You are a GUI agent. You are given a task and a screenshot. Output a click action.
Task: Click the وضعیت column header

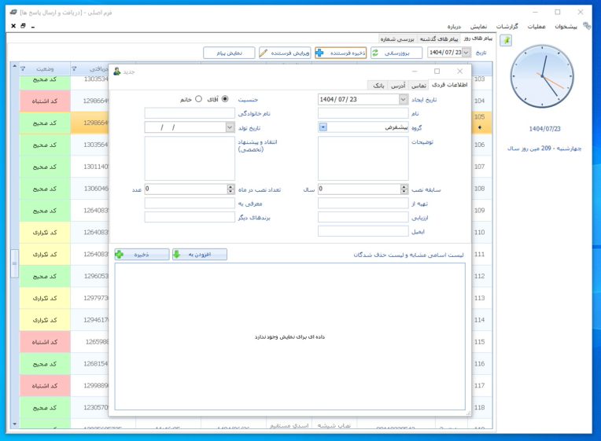coord(45,69)
